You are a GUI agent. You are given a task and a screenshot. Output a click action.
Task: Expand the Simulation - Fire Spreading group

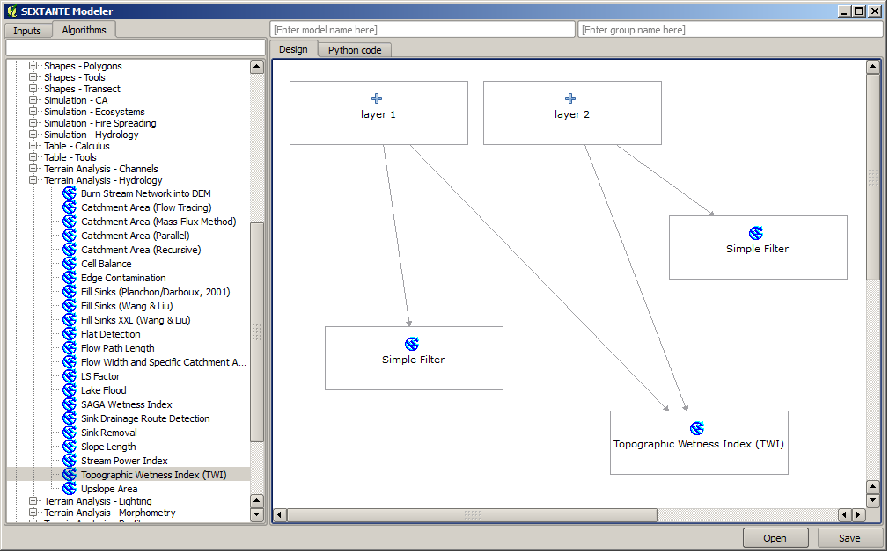pos(33,123)
